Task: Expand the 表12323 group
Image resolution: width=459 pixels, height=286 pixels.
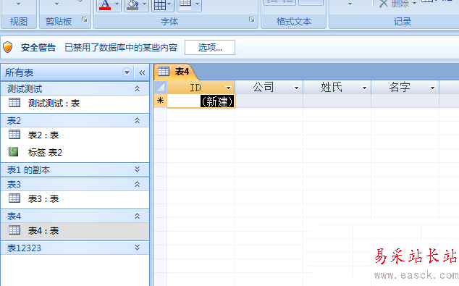Action: tap(137, 248)
